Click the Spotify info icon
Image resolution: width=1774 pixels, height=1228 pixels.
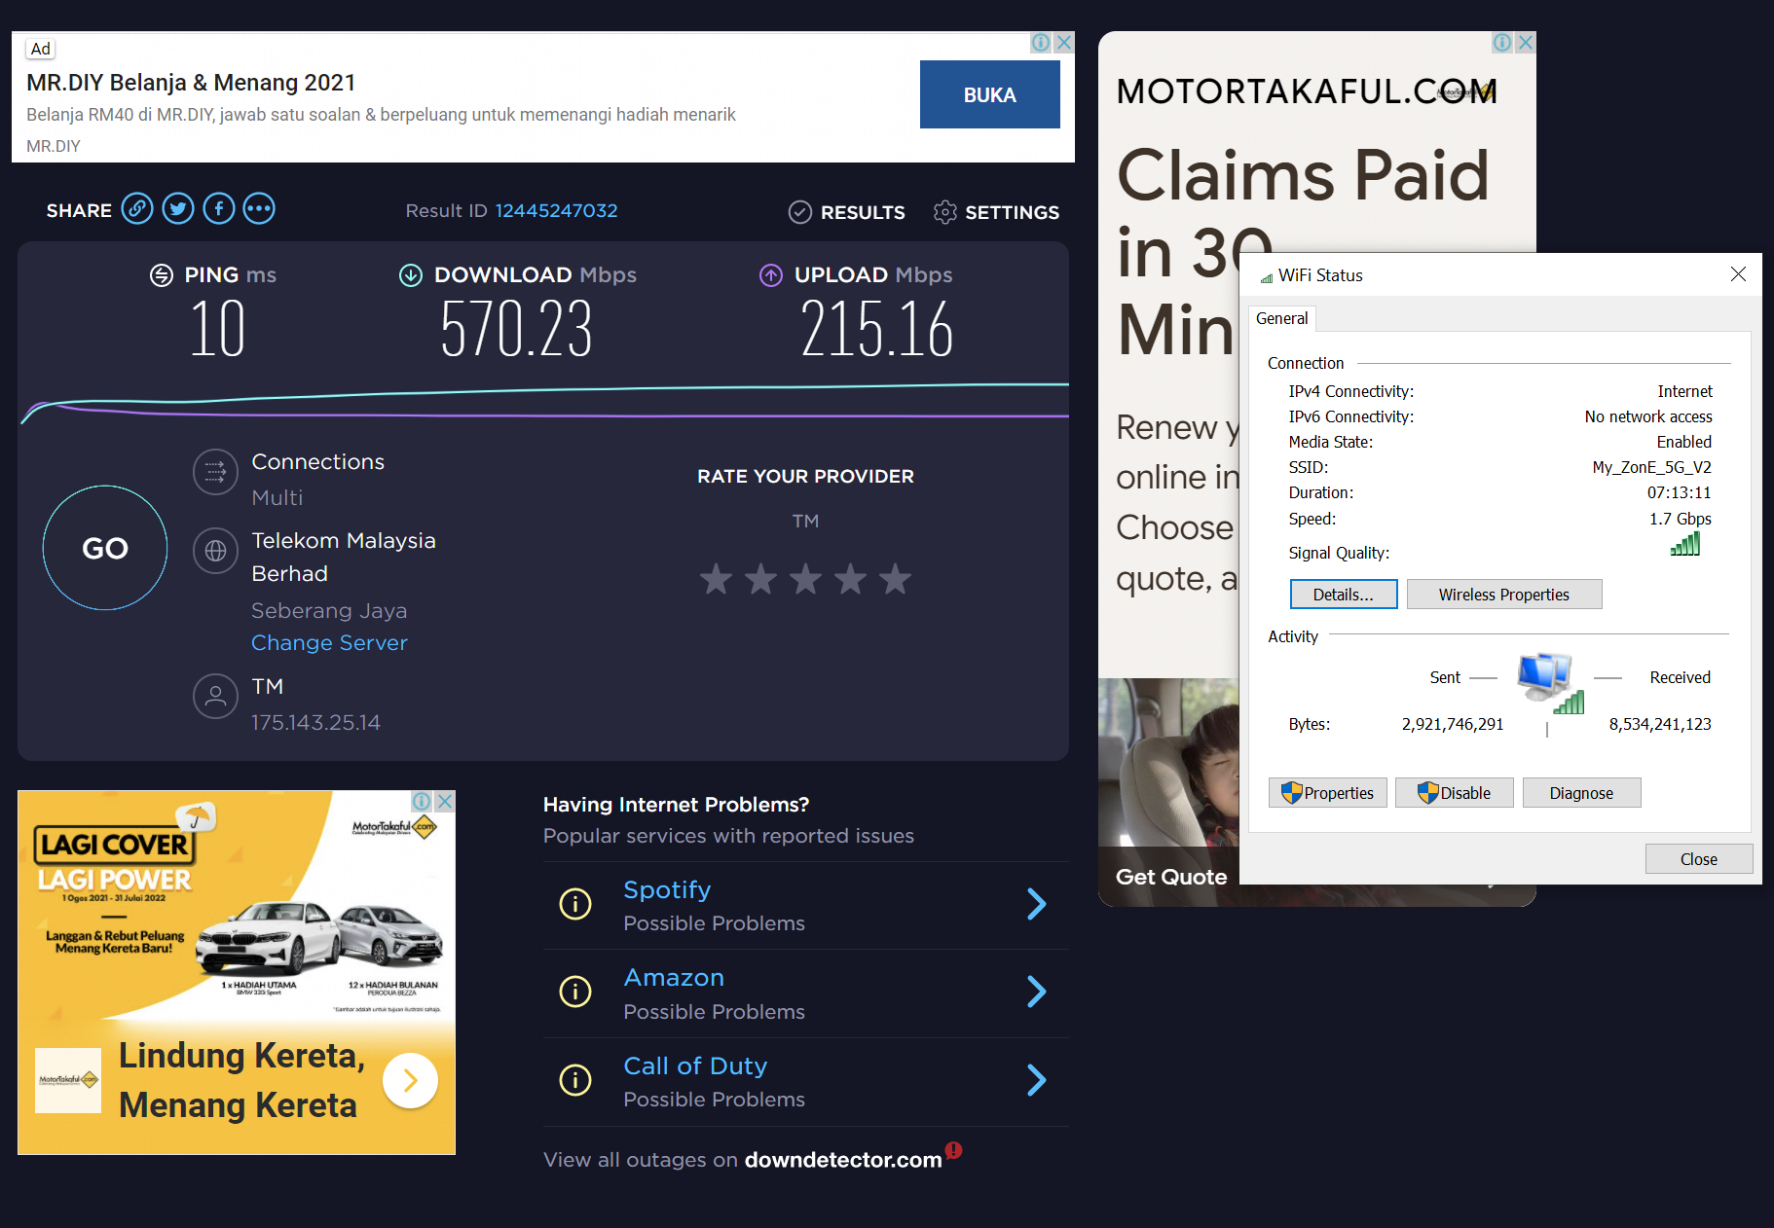point(575,904)
